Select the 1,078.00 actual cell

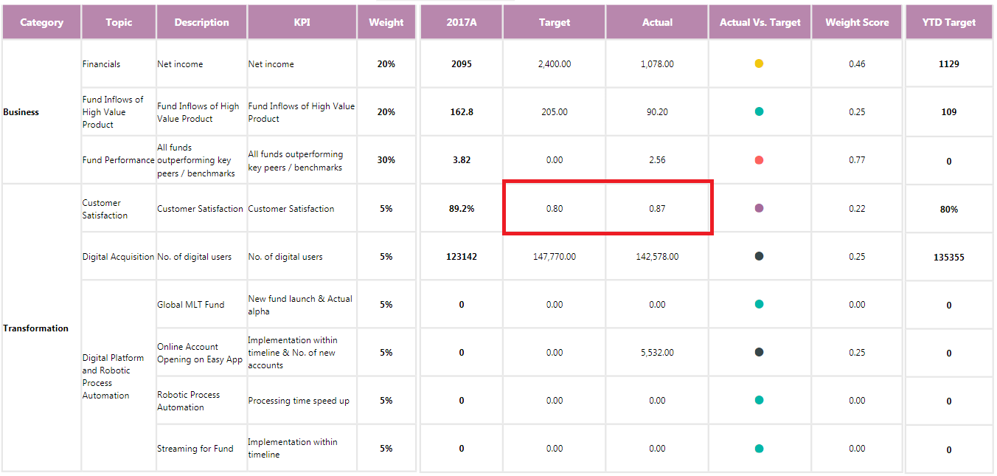click(657, 64)
